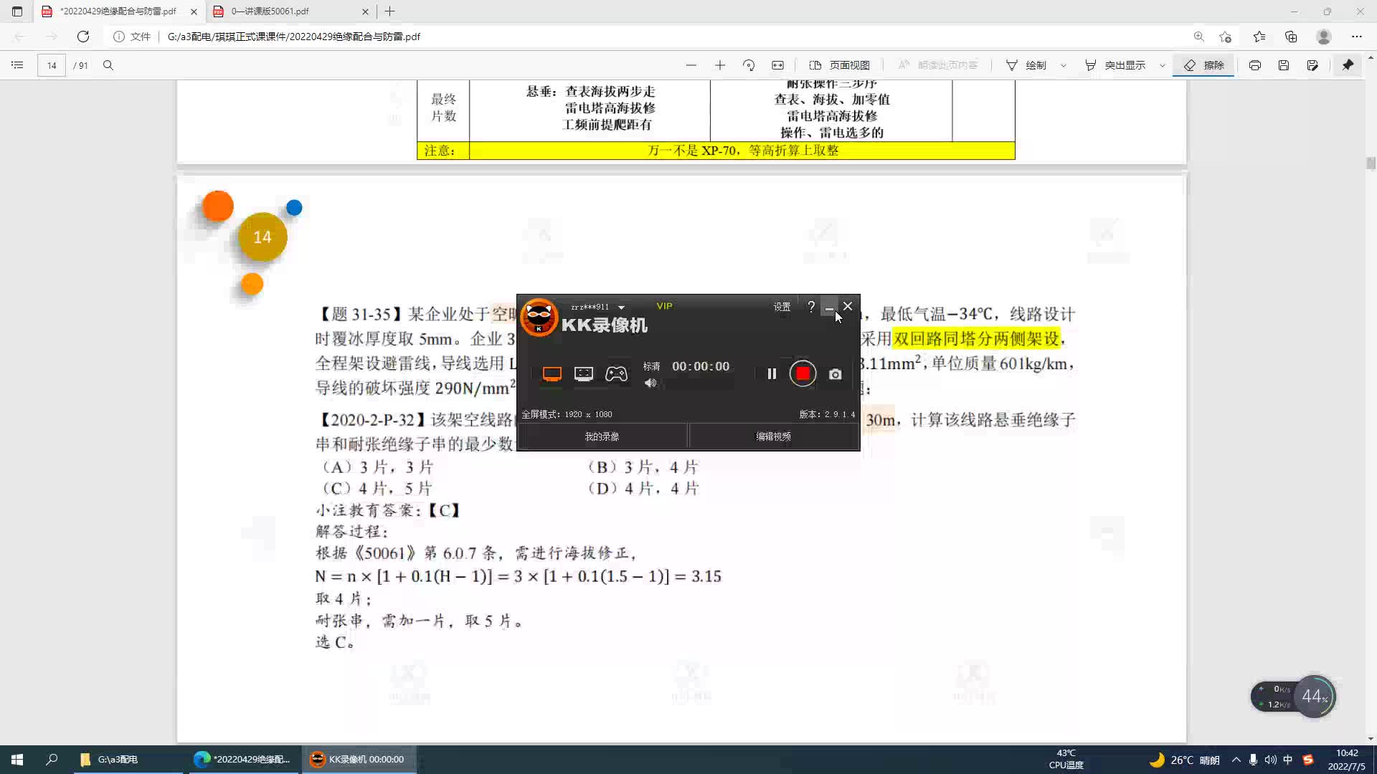
Task: Mute the recorder speaker icon
Action: coord(650,383)
